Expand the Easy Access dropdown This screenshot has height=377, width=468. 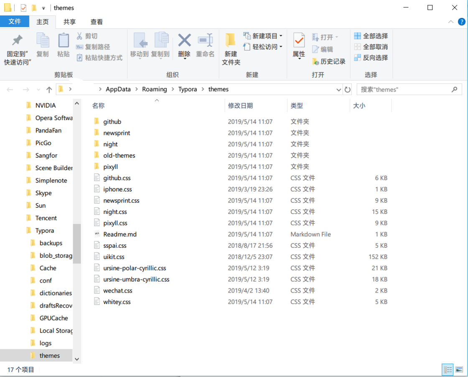[x=281, y=47]
